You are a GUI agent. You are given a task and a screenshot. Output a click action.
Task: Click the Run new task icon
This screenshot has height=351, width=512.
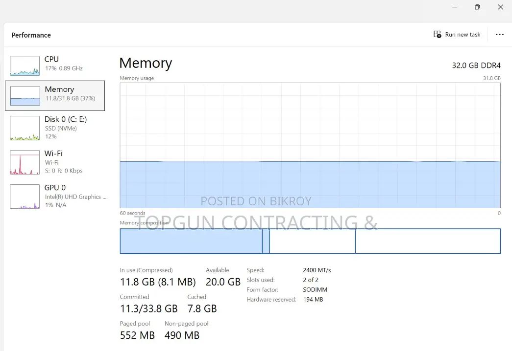437,34
